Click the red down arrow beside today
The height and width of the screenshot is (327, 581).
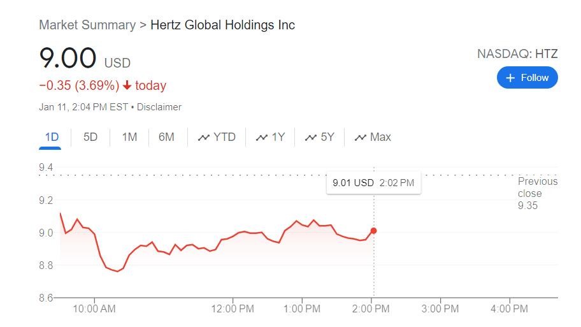(127, 85)
